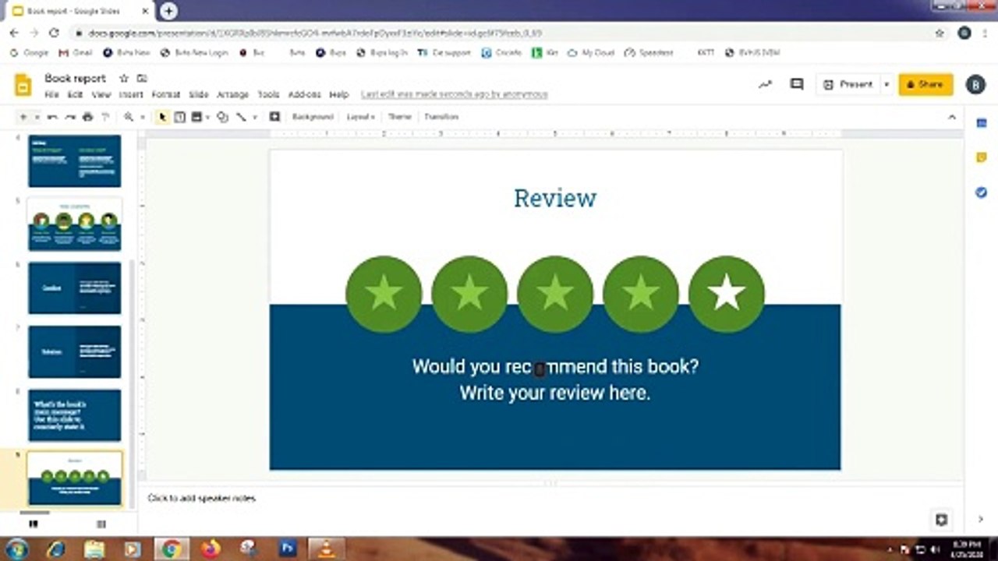This screenshot has height=561, width=998.
Task: Insert an image from toolbar
Action: pyautogui.click(x=196, y=117)
